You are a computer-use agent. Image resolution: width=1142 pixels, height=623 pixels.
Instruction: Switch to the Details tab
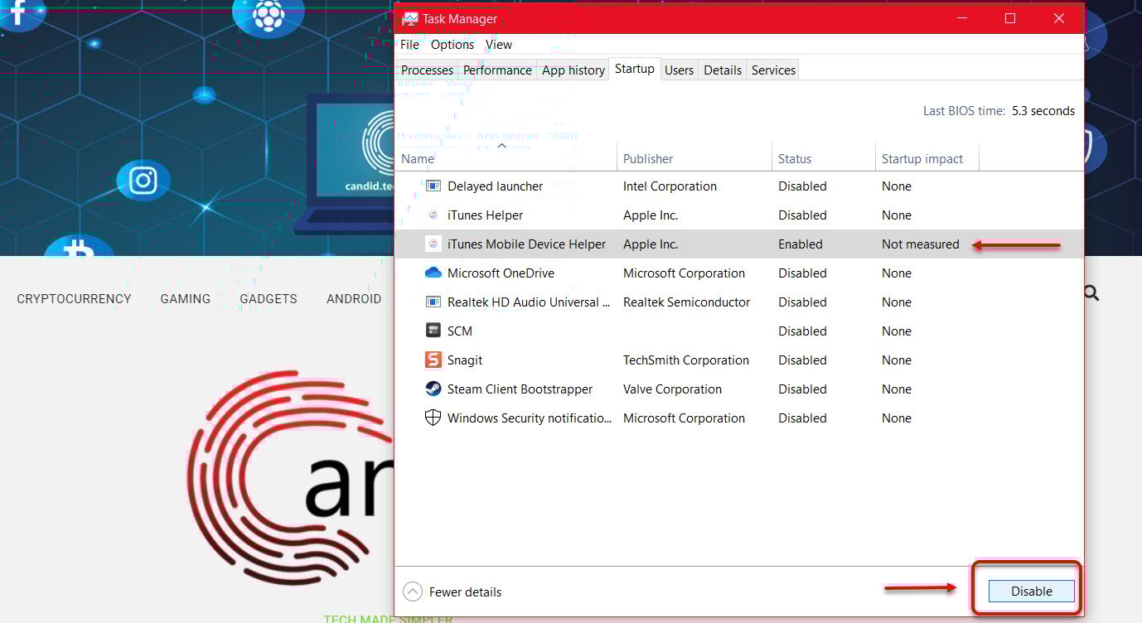coord(723,70)
